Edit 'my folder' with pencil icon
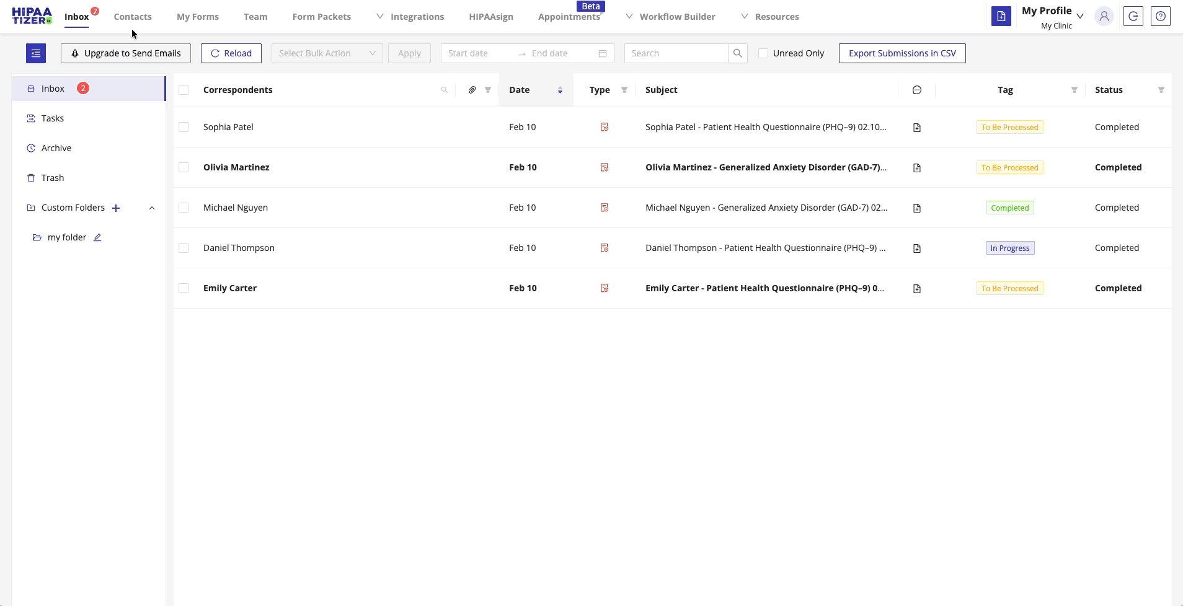The height and width of the screenshot is (606, 1183). [x=97, y=237]
